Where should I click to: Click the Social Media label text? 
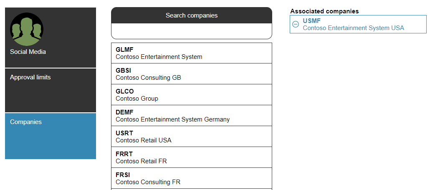tap(28, 52)
